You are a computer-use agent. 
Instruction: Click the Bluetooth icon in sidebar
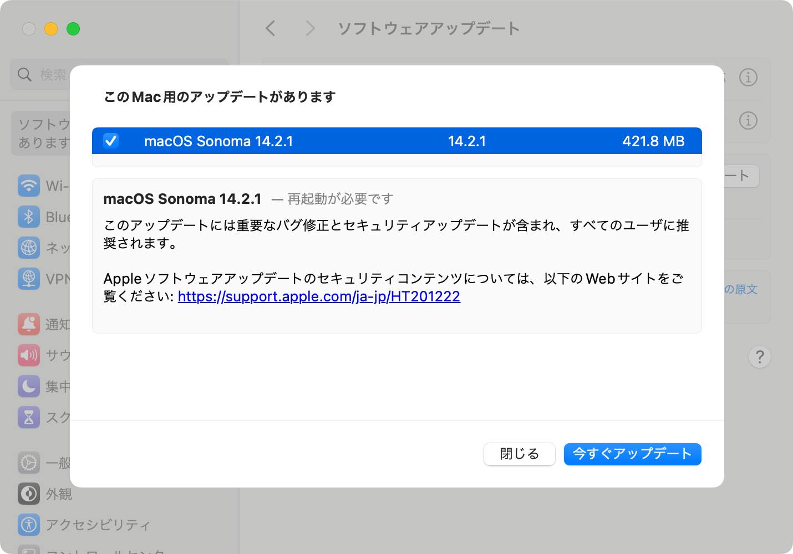[x=29, y=217]
